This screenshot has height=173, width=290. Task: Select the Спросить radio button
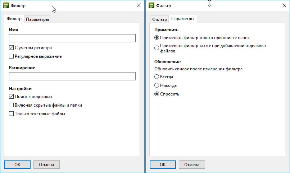click(x=157, y=94)
